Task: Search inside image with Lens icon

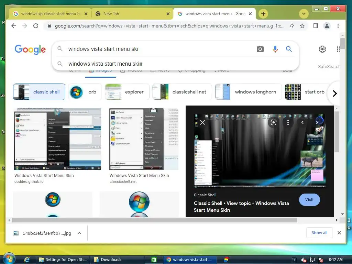Action: tap(273, 122)
